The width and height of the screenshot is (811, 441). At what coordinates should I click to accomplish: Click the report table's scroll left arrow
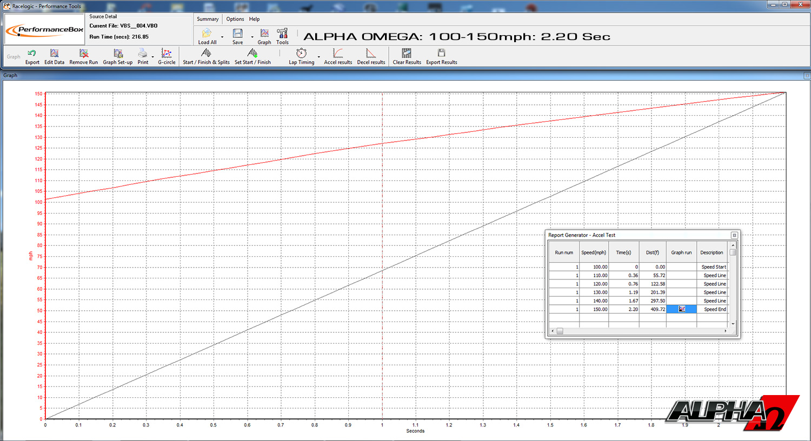(552, 331)
